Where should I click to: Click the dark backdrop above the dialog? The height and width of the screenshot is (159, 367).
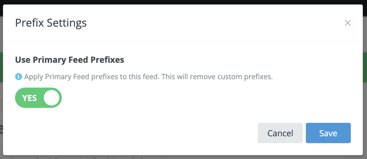pos(180,2)
